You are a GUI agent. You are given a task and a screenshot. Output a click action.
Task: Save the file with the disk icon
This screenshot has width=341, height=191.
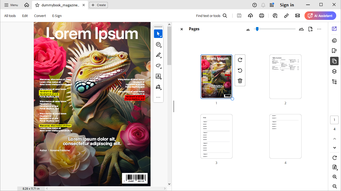tap(239, 16)
